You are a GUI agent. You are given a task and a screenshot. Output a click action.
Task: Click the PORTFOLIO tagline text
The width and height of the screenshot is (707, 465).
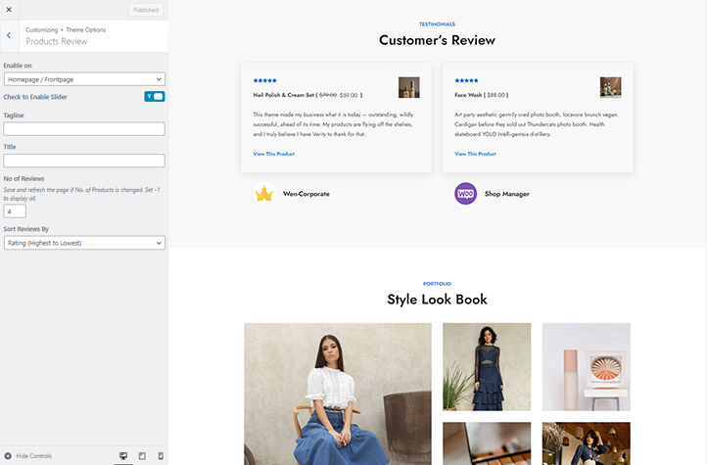pos(437,284)
